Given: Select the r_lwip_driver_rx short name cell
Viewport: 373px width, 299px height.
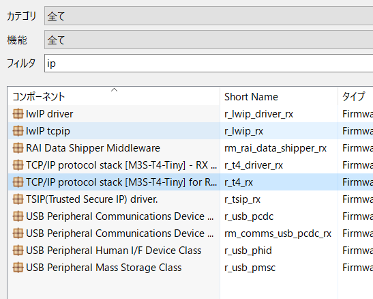Looking at the screenshot, I should point(259,114).
